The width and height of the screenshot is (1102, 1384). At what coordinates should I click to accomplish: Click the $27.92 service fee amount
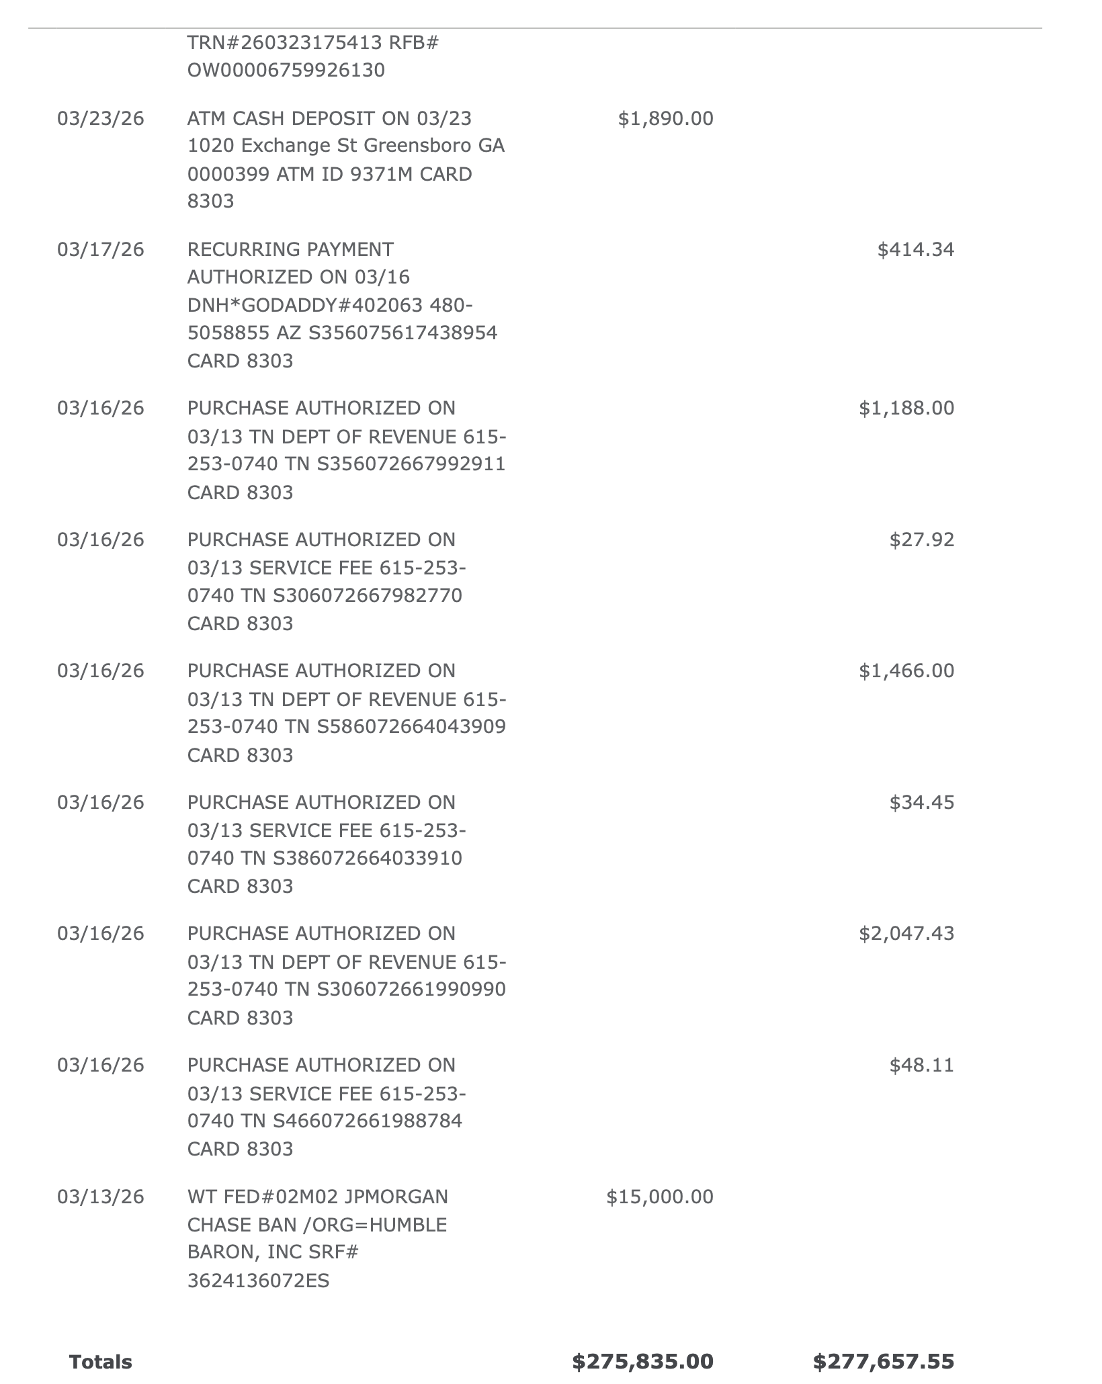(x=922, y=540)
